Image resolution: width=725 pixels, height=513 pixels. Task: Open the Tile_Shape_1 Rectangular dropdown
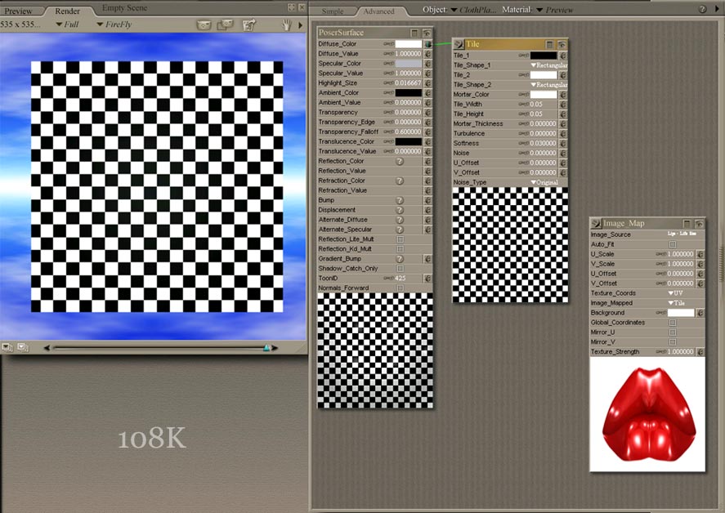coord(548,65)
